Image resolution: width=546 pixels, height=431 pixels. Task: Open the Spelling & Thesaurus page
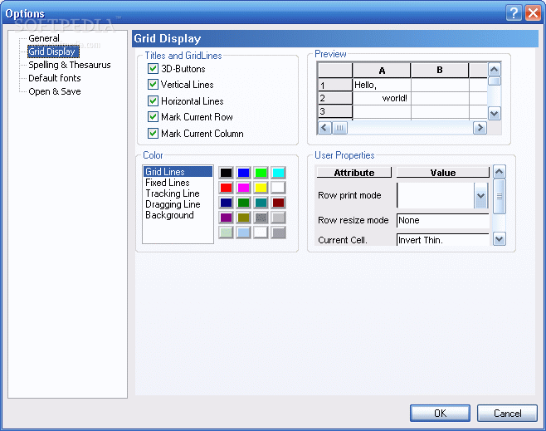point(70,65)
